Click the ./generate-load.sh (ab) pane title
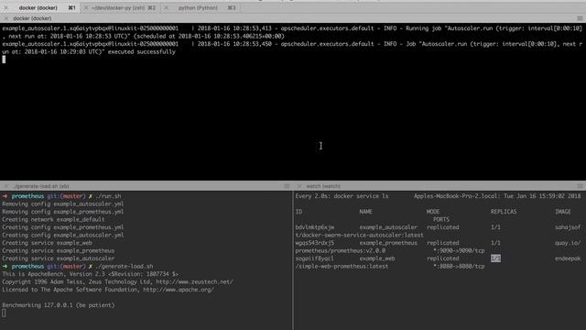The image size is (586, 330). point(41,186)
